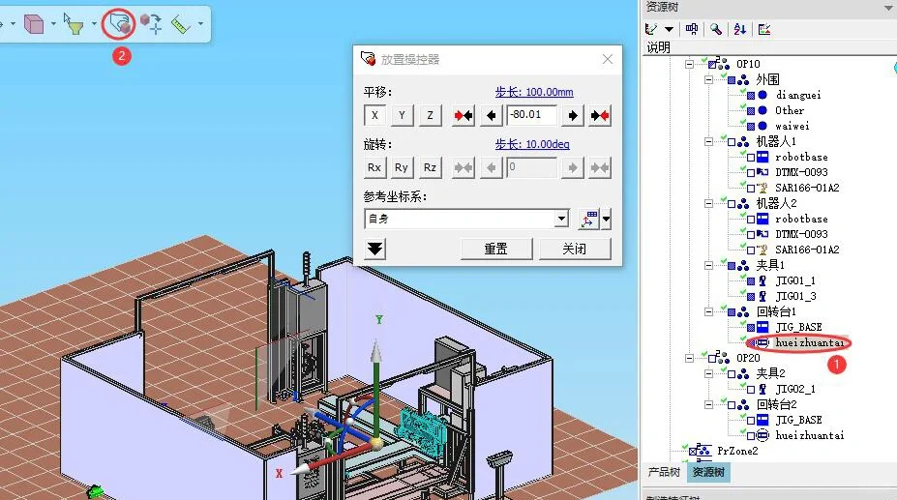Step translation backward with left arrow
The image size is (897, 500).
coord(491,115)
